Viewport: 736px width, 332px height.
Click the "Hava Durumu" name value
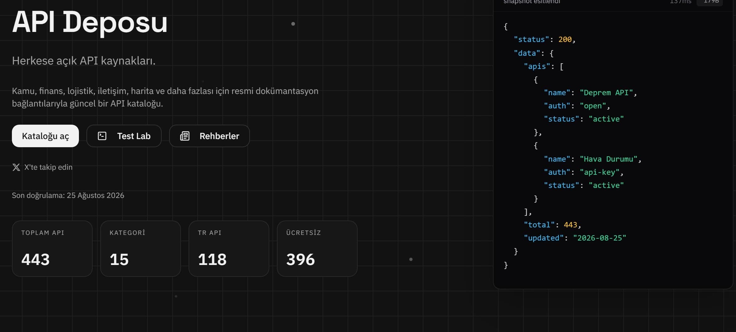point(608,159)
